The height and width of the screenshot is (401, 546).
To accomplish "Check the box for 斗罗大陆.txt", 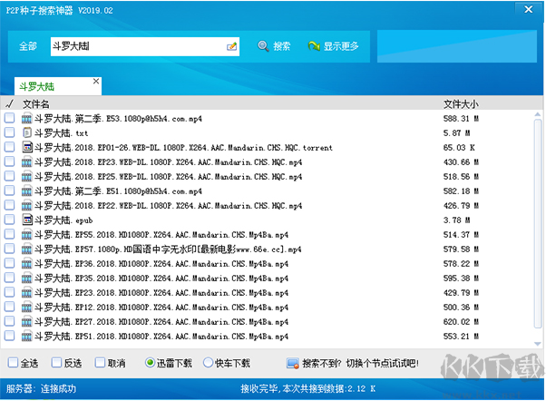I will tap(9, 132).
